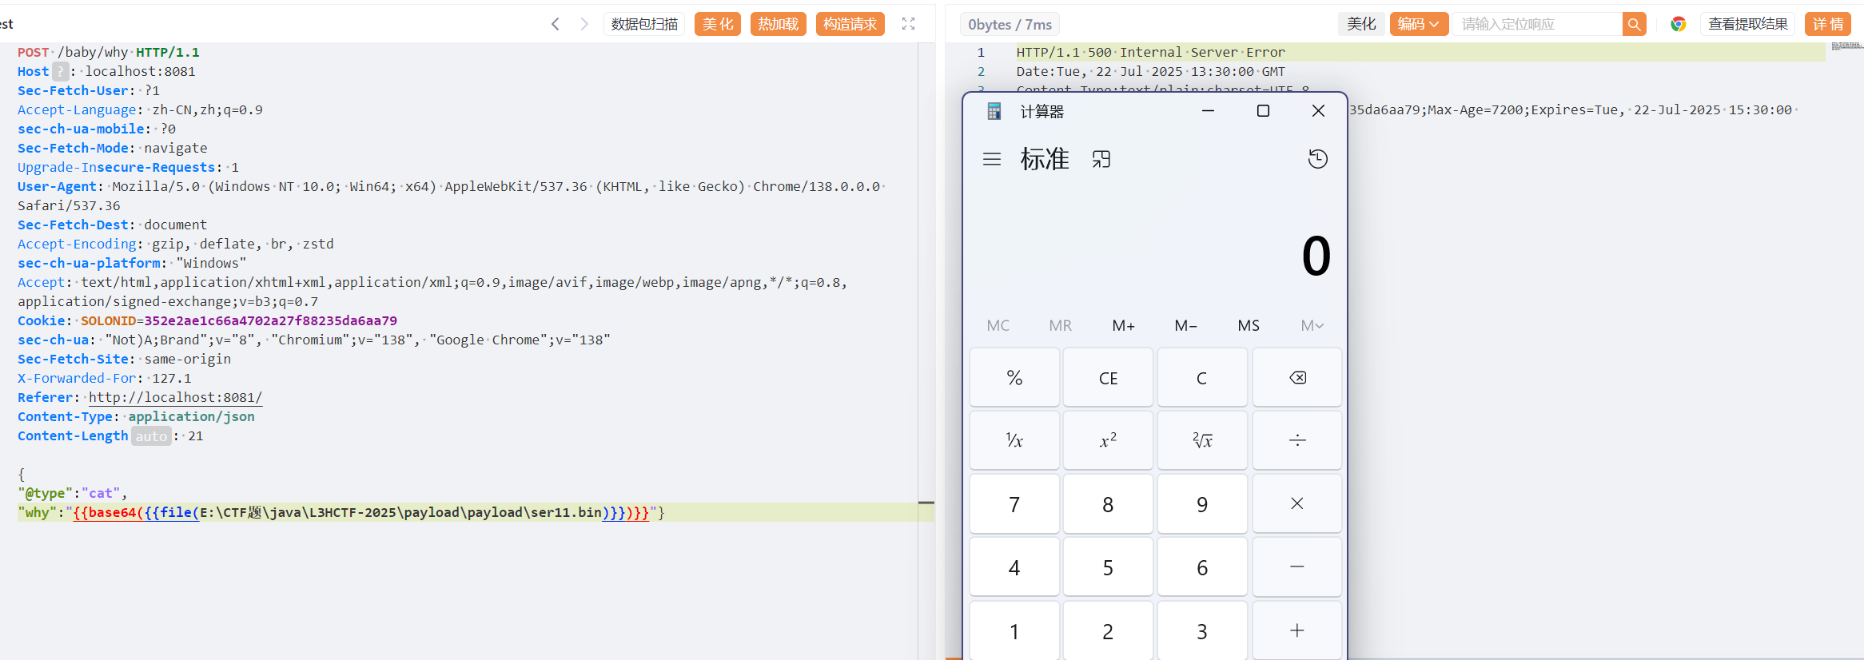
Task: Click the CE key in Calculator
Action: coord(1108,378)
